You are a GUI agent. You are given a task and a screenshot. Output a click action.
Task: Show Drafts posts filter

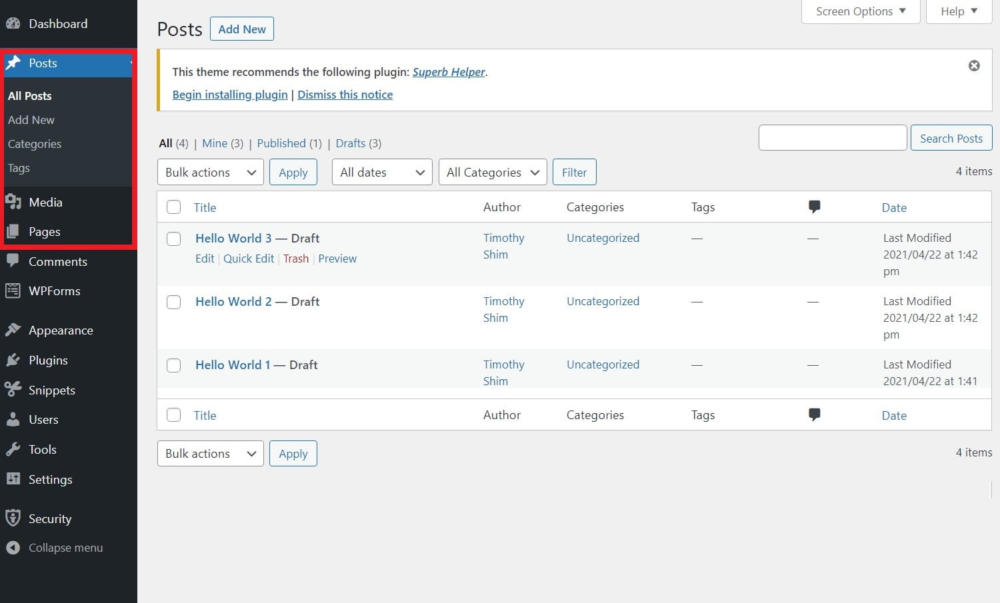pyautogui.click(x=351, y=143)
